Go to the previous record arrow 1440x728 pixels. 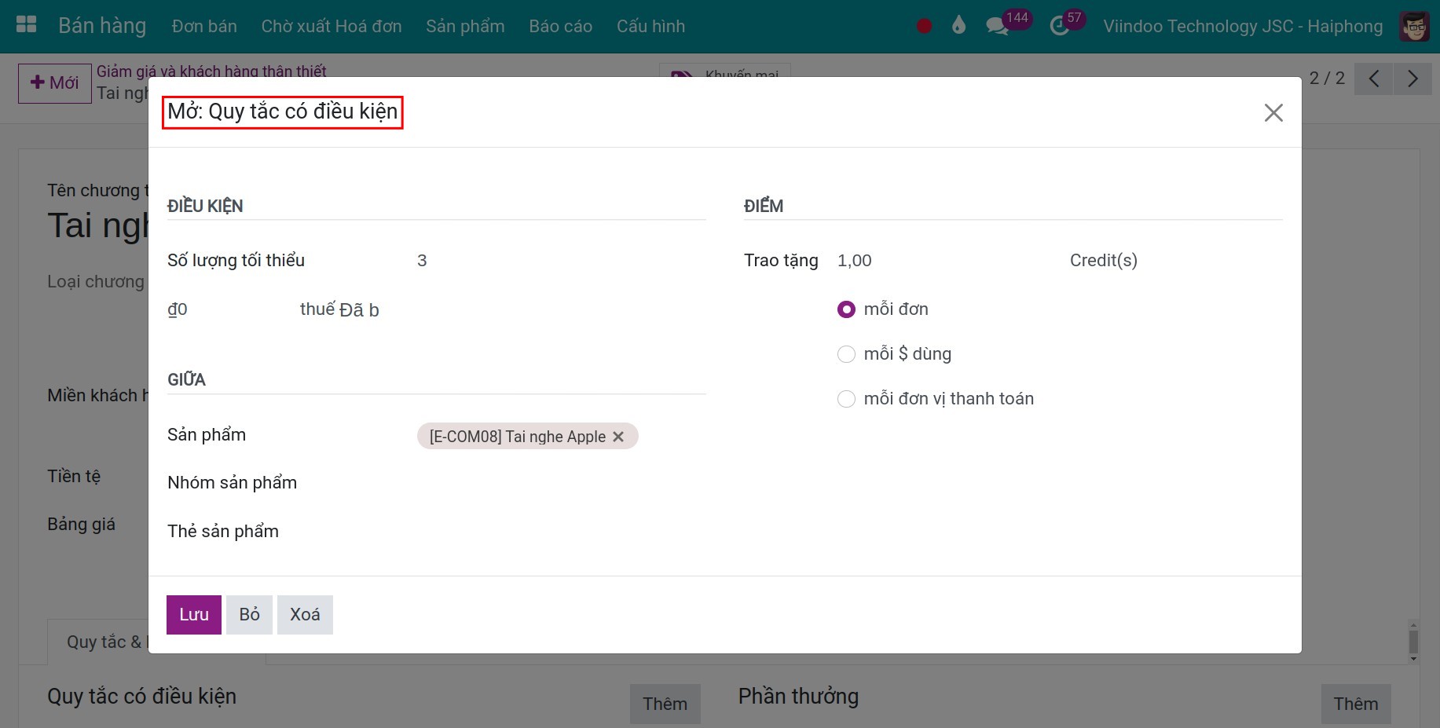coord(1373,79)
